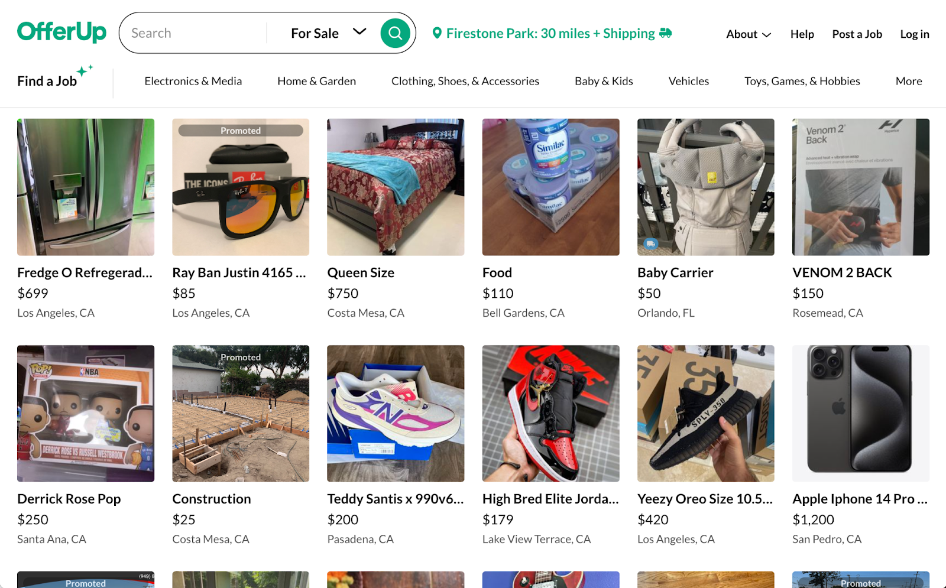This screenshot has width=946, height=588.
Task: Click shipping badge on Baby Carrier photo
Action: [x=650, y=243]
